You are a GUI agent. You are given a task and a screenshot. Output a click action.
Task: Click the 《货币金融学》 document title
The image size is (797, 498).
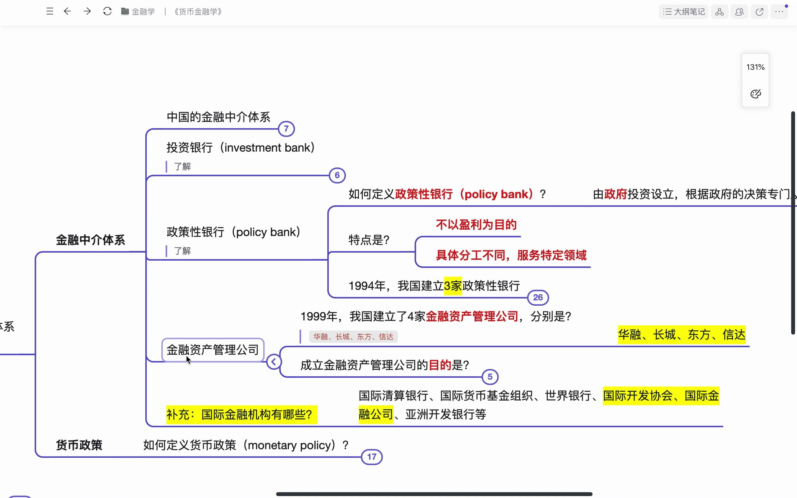(x=198, y=12)
